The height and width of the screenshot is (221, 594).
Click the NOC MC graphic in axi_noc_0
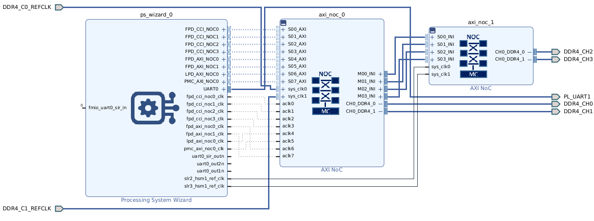(325, 93)
